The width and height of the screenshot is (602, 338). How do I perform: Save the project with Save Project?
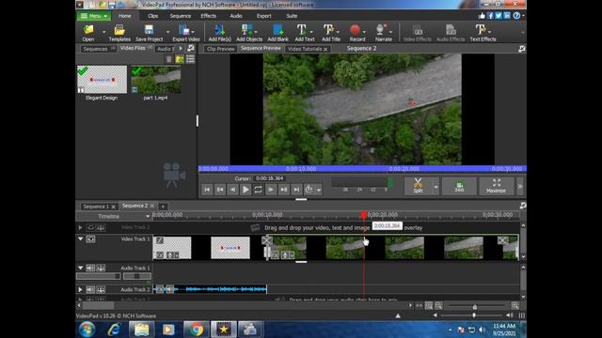tap(149, 33)
